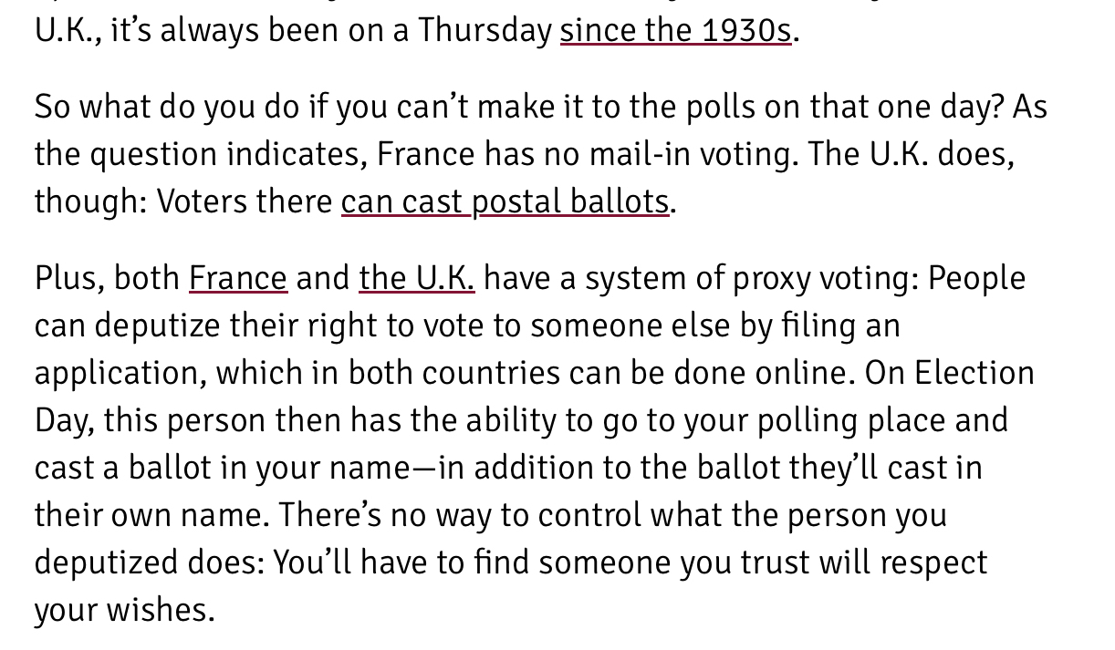The width and height of the screenshot is (1115, 650).
Task: Open the "since the 1930s" link
Action: tap(675, 31)
